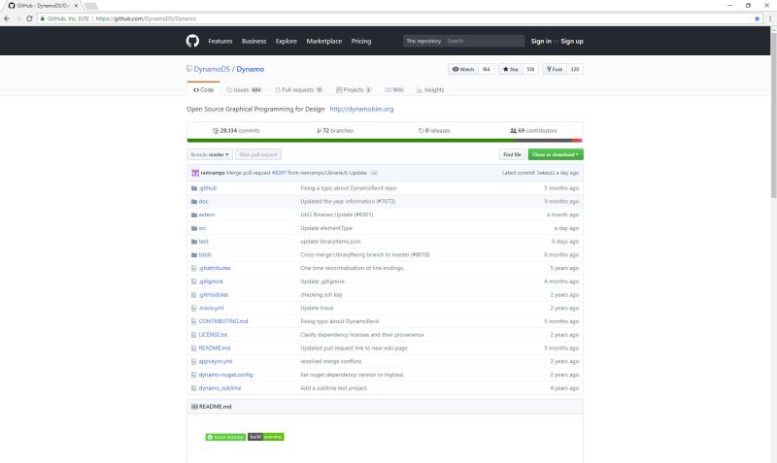Open the README.md file in list
777x463 pixels.
coord(214,348)
